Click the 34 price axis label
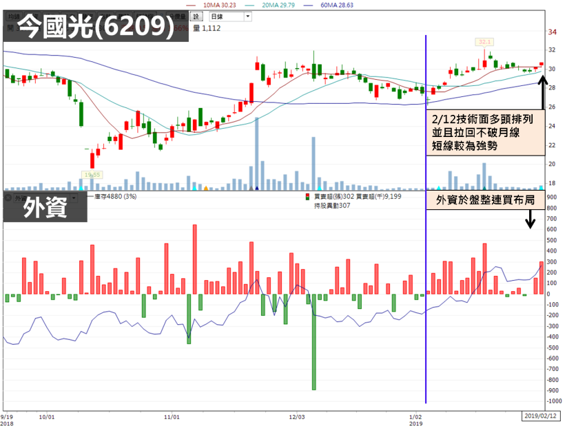Viewport: 565px width, 428px height. tap(553, 32)
